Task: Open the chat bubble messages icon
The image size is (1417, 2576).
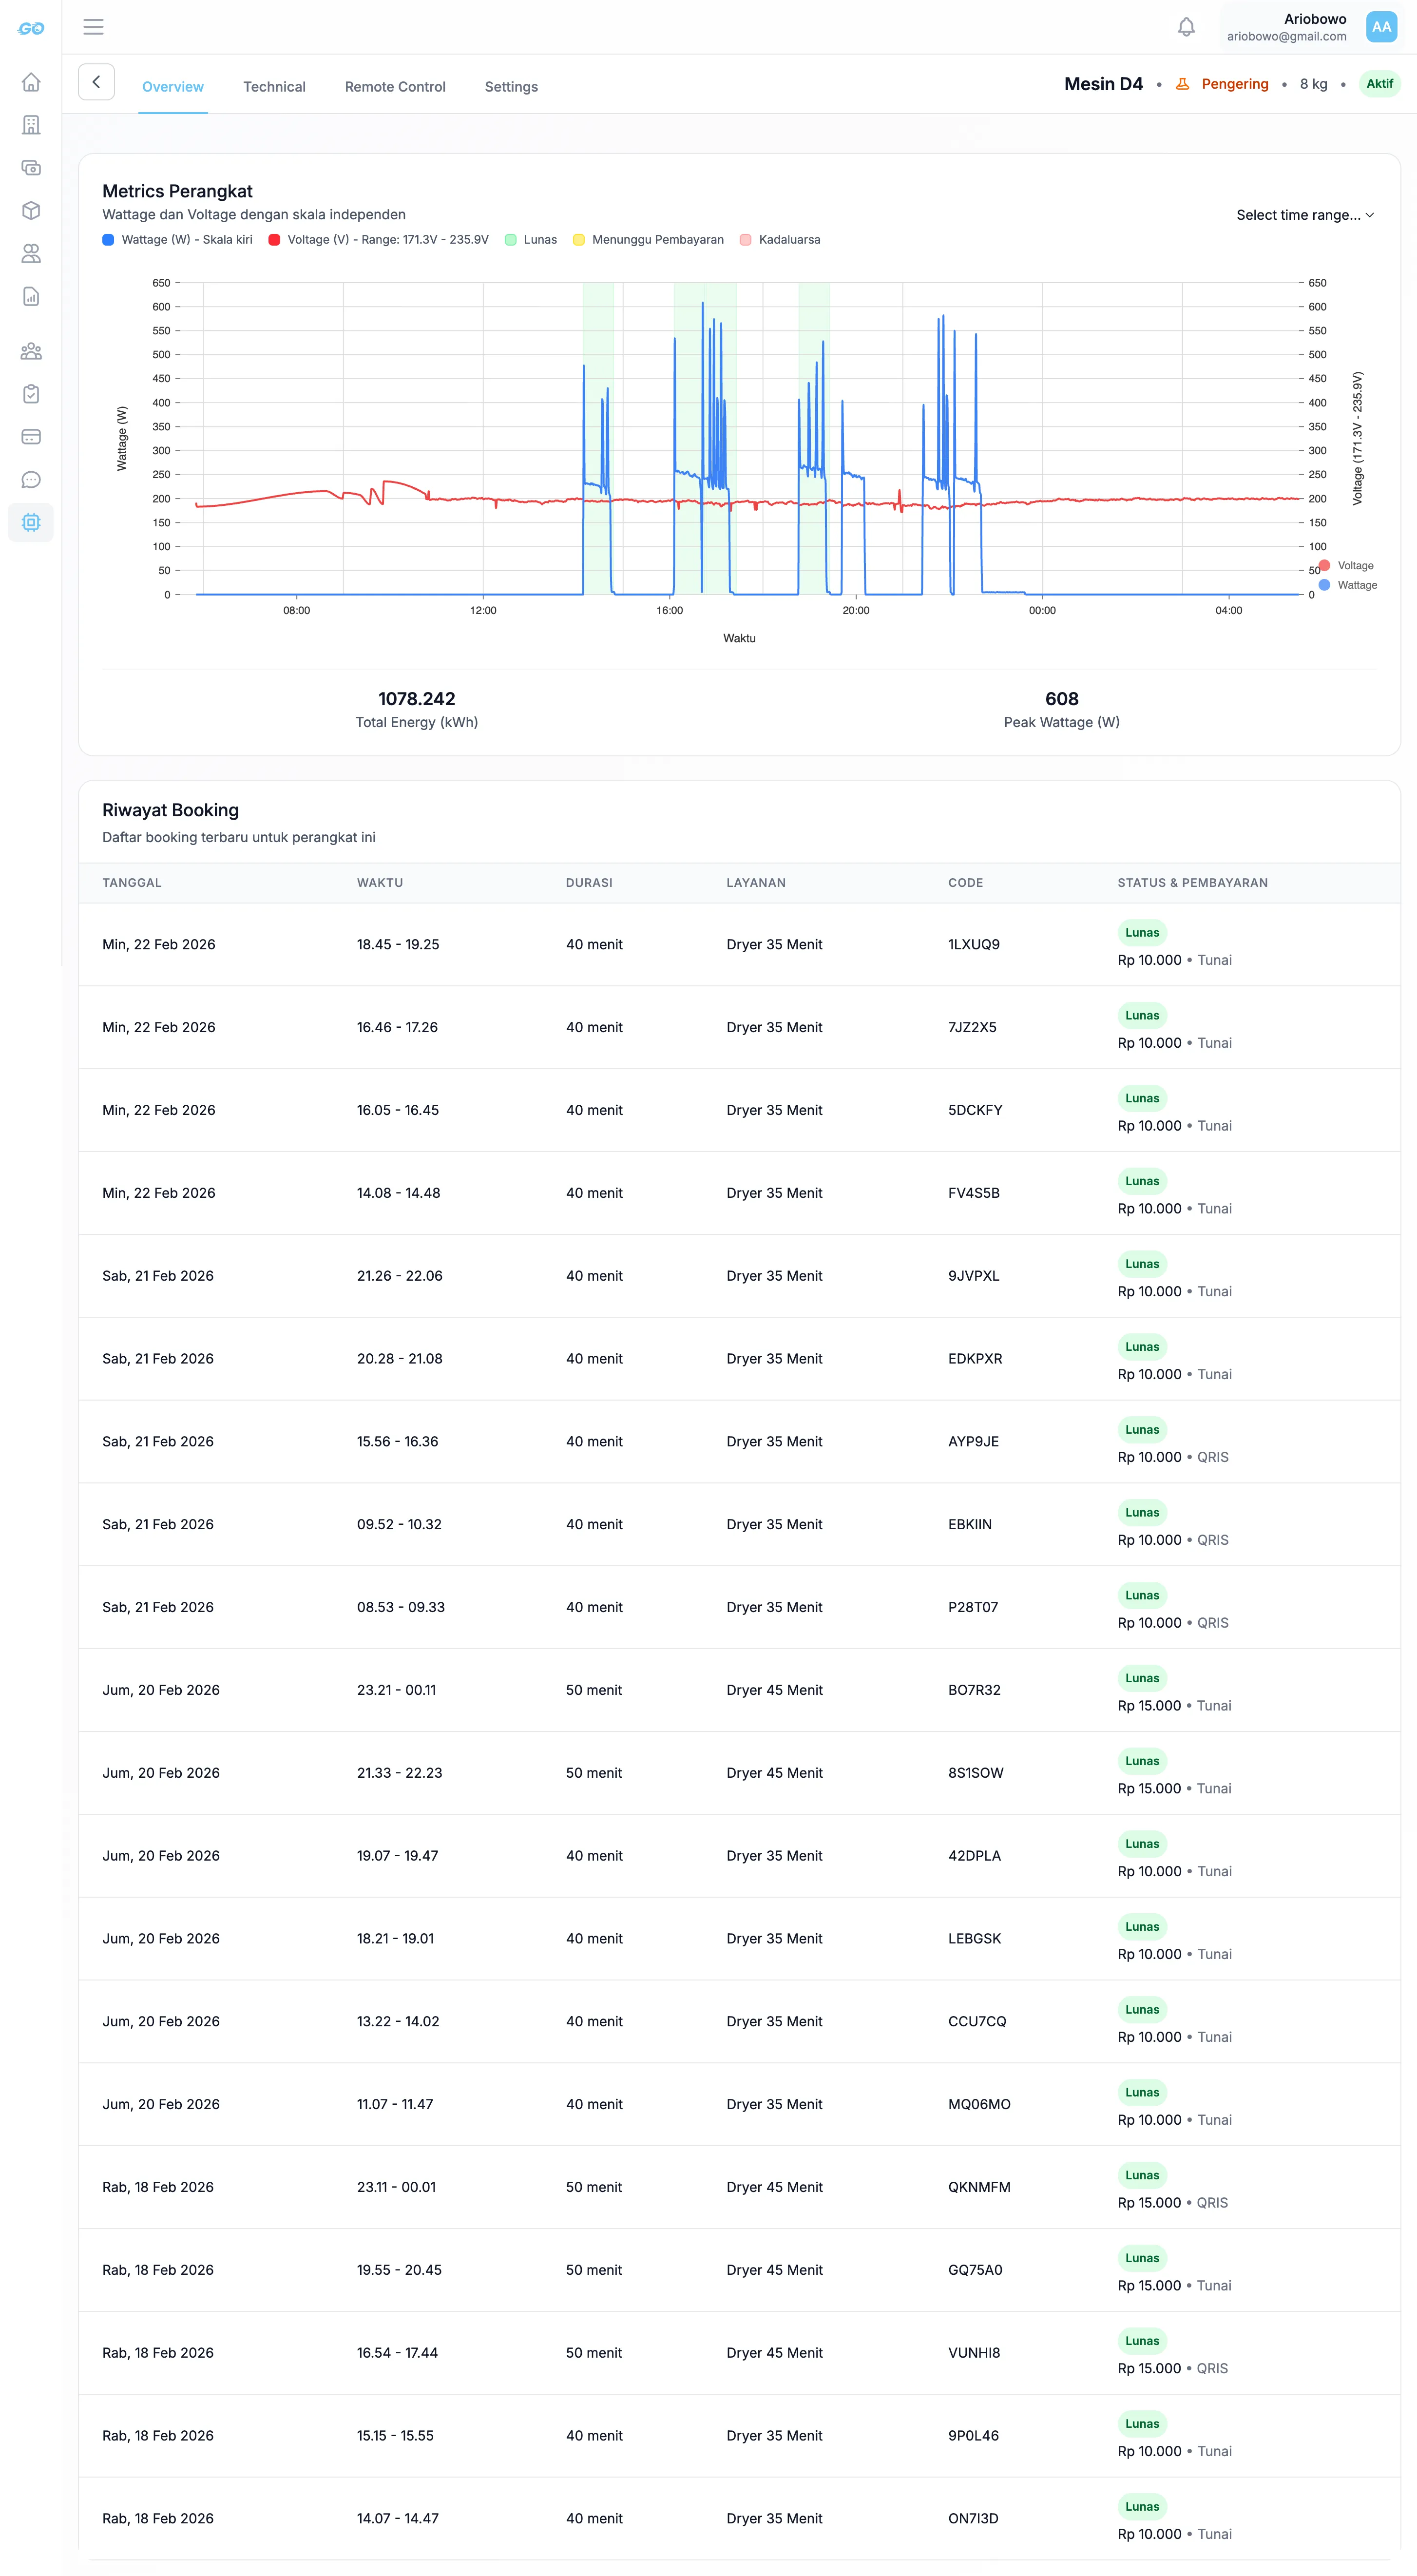Action: tap(31, 480)
